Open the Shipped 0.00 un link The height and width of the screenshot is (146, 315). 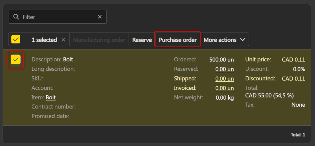pyautogui.click(x=224, y=79)
